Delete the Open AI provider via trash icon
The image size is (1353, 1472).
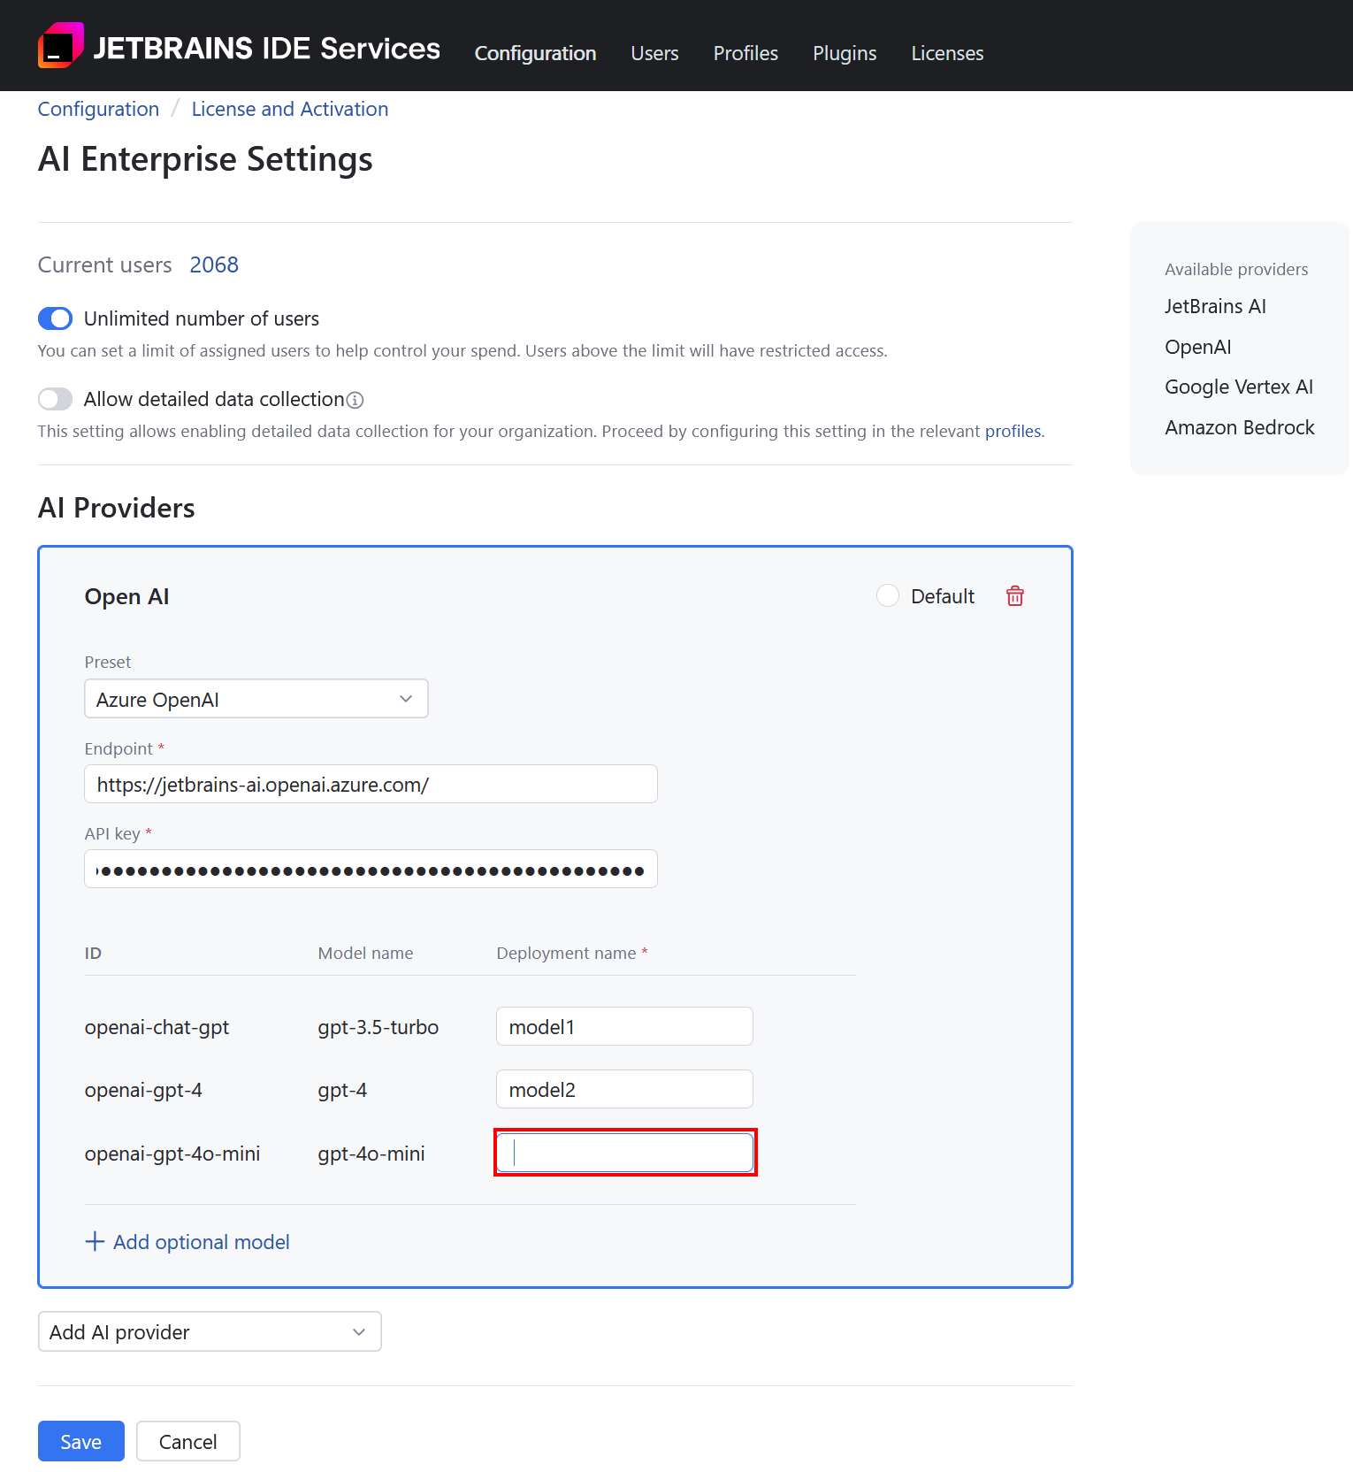[1015, 596]
